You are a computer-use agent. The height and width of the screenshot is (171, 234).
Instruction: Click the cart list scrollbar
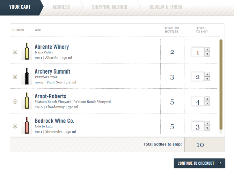click(x=221, y=84)
